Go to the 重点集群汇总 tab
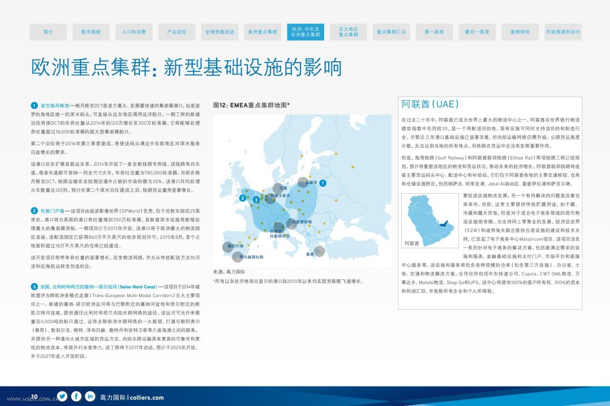 click(x=391, y=32)
